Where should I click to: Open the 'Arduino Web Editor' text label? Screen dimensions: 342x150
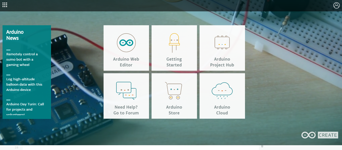126,62
